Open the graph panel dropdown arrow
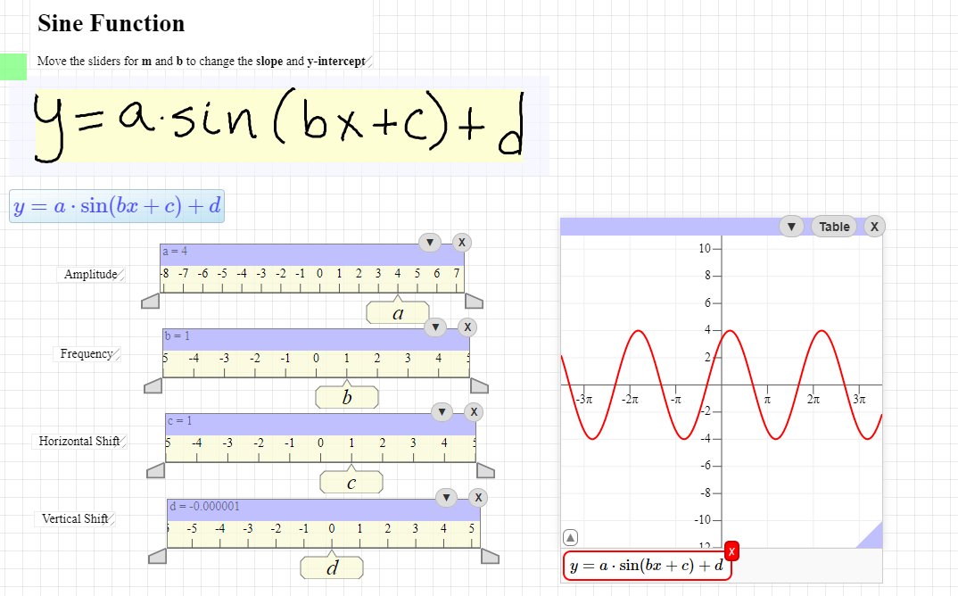 791,227
